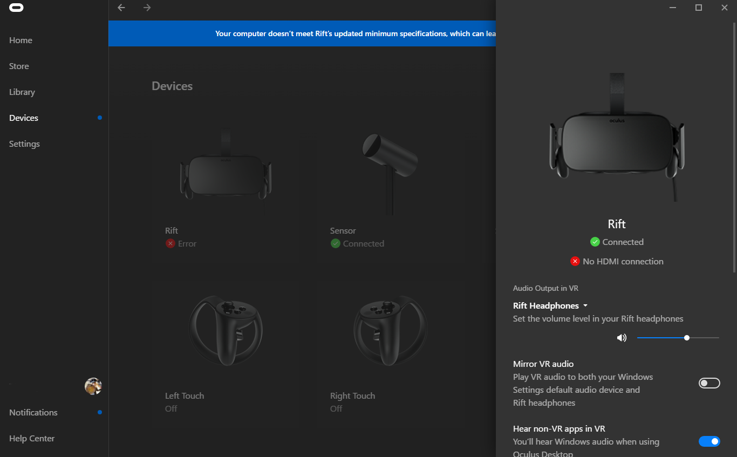Maximize the Oculus window
The width and height of the screenshot is (737, 457).
coord(699,8)
